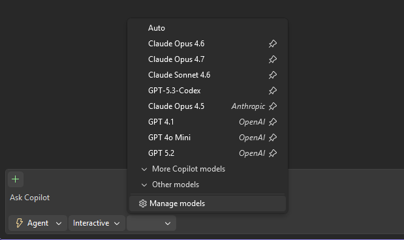
Task: Expand Other models section
Action: coord(208,185)
